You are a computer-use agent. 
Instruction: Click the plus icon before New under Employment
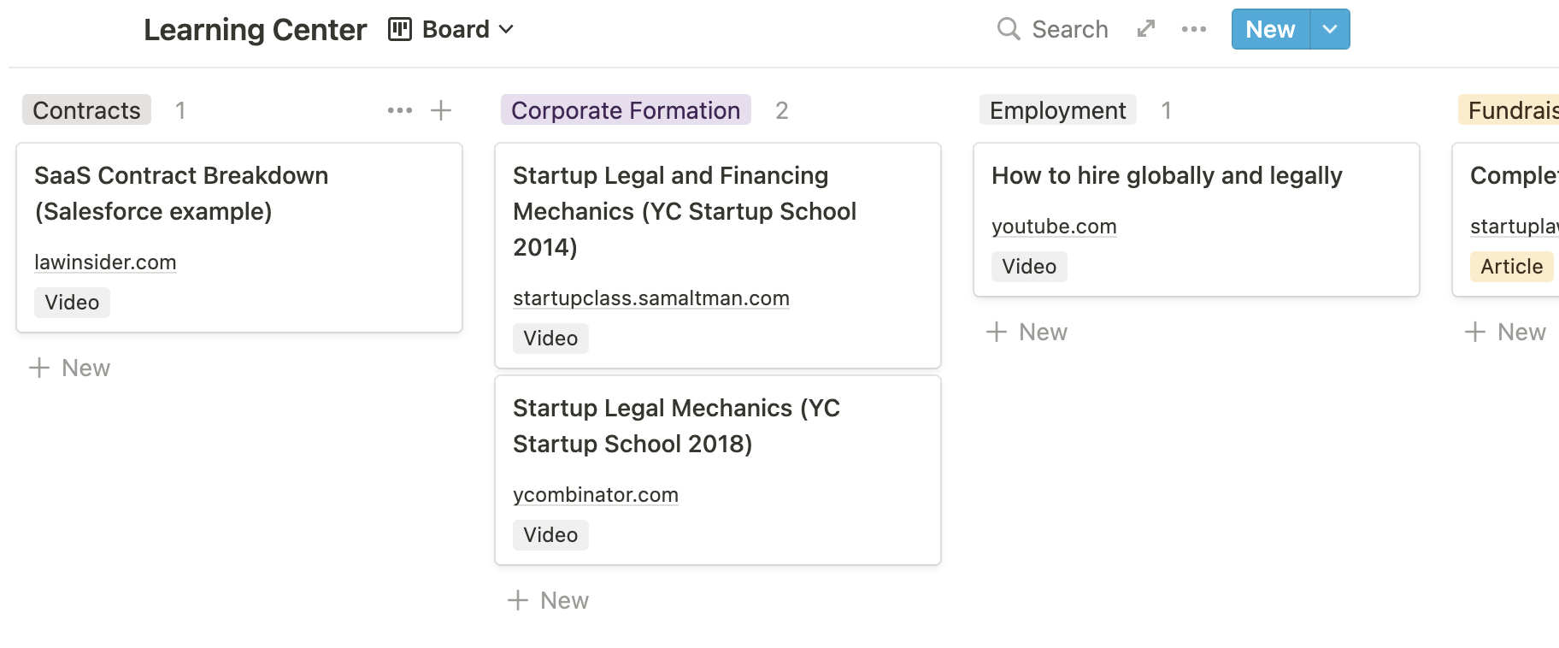[x=998, y=331]
